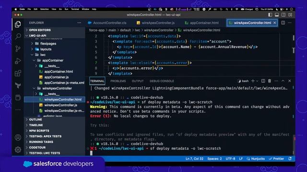Open the Extensions view
Screen dimensions: 307x172
pos(18,73)
